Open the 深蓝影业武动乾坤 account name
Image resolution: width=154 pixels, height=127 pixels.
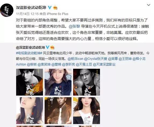(x=31, y=8)
